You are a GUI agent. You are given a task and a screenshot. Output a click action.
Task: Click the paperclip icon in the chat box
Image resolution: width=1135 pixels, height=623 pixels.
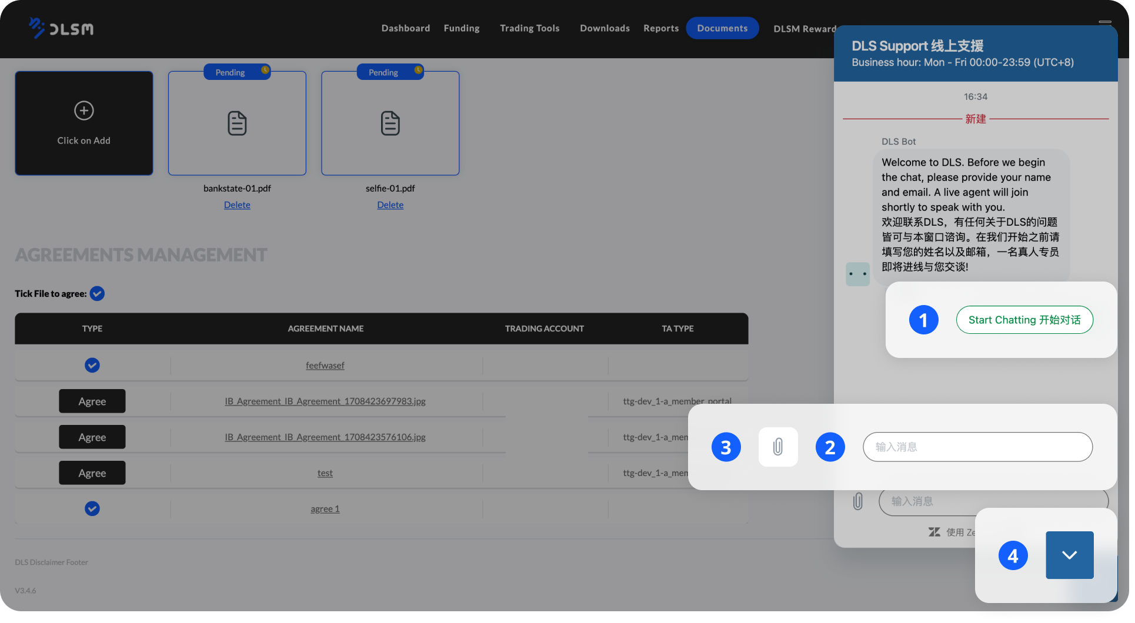[857, 501]
